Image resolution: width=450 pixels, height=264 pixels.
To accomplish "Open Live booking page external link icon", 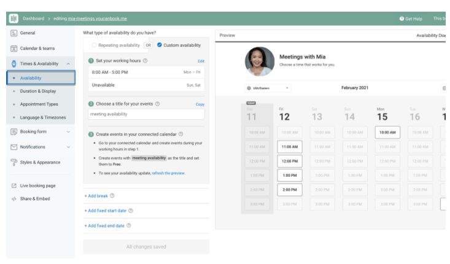I will 14,185.
